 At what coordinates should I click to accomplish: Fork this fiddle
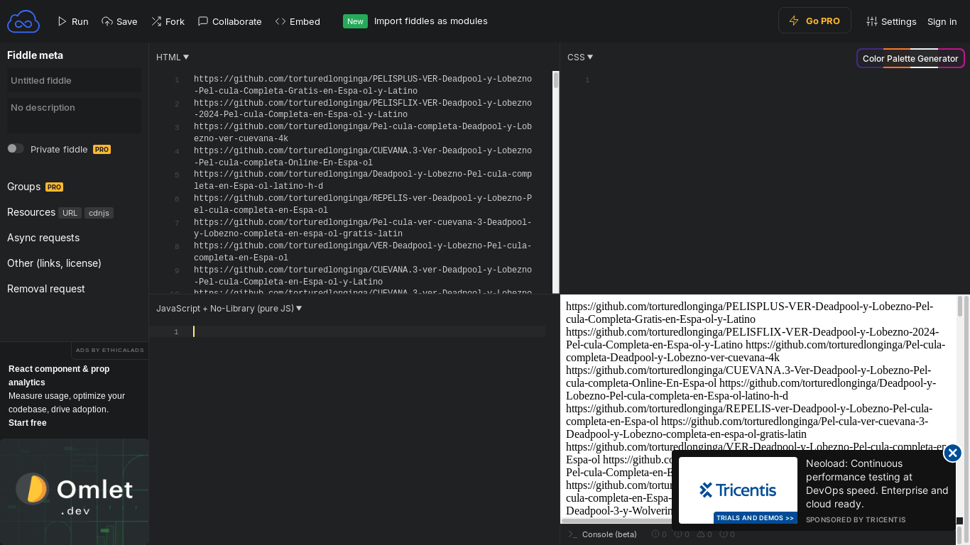pos(168,21)
